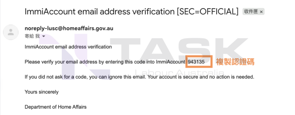
Task: Click the body line 'ImmiAccount email address verification'
Action: [68, 47]
